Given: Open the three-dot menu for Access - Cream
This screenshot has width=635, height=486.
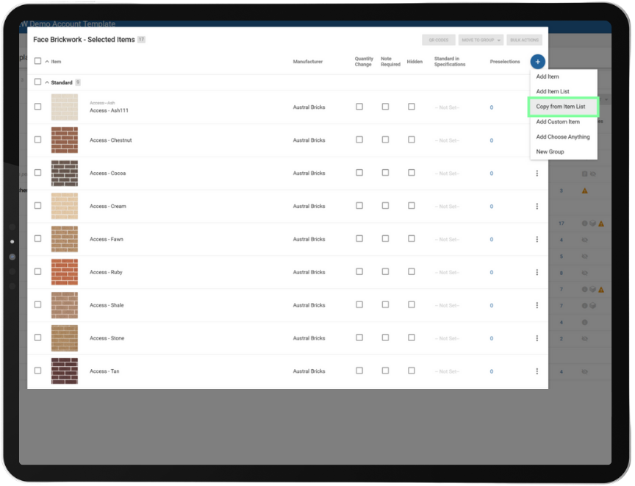Looking at the screenshot, I should (537, 207).
